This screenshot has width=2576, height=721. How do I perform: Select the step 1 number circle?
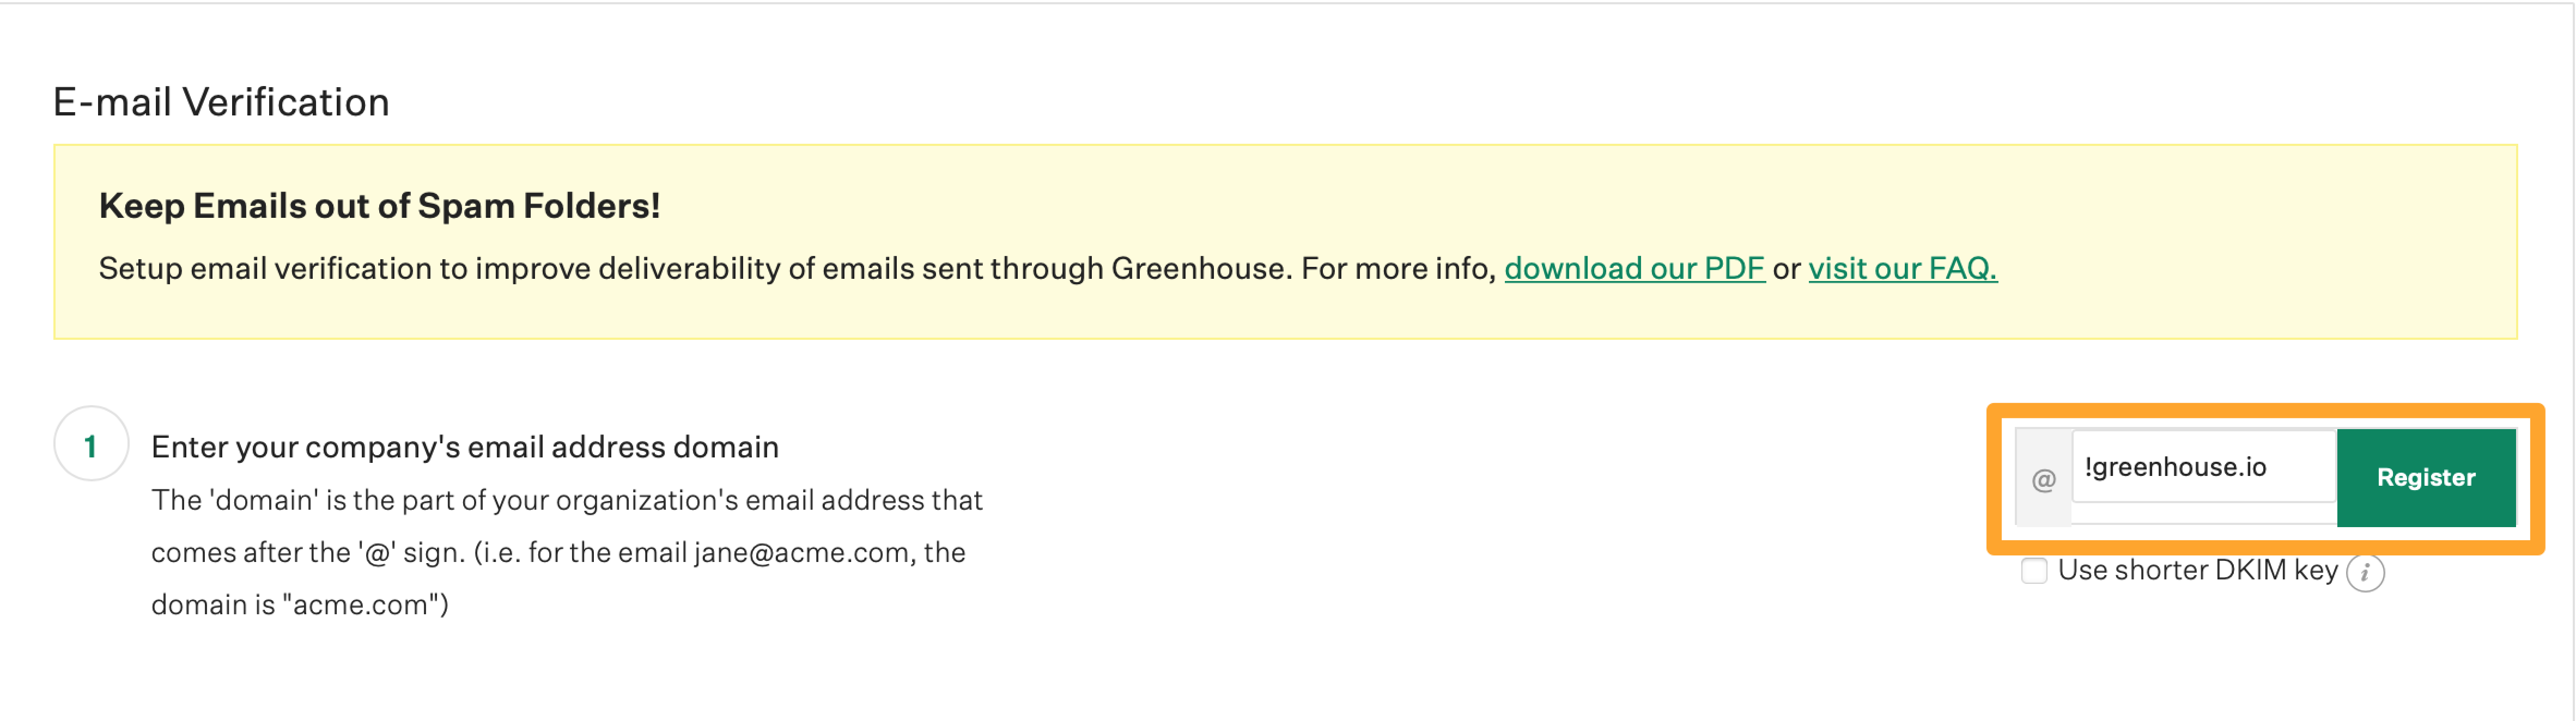point(91,444)
